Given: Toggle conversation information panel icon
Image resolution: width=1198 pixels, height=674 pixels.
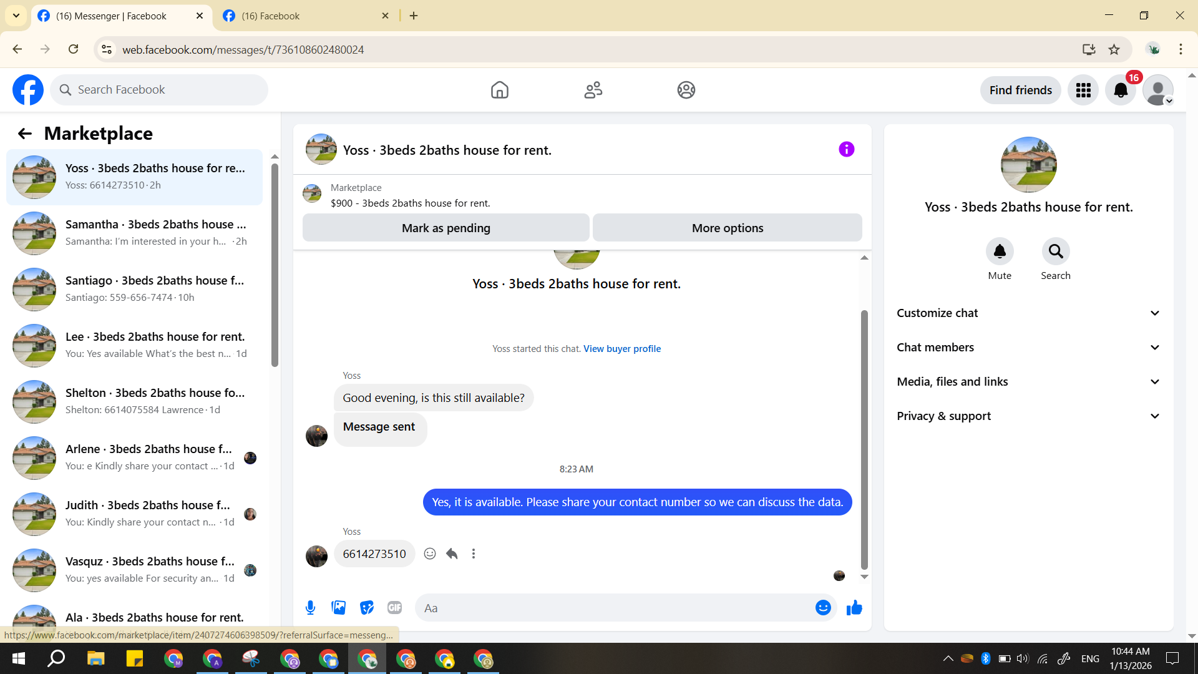Looking at the screenshot, I should tap(846, 149).
